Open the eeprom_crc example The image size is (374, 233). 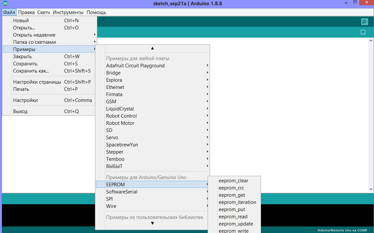234,188
